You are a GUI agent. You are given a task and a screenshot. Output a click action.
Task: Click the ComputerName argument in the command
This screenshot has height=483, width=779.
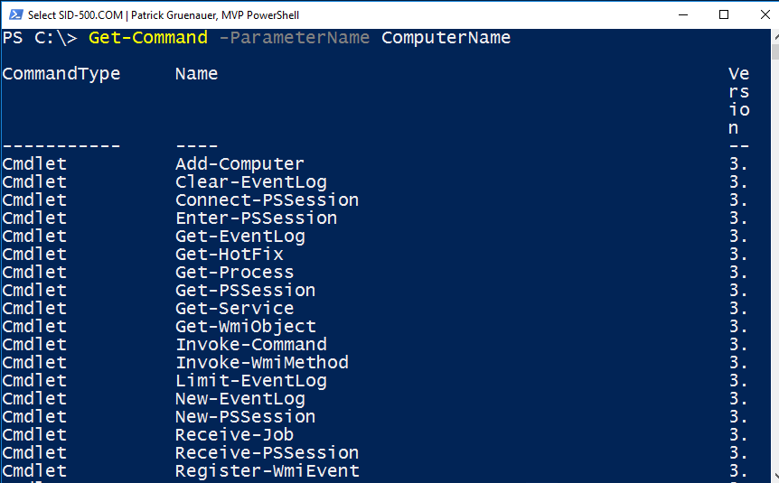click(x=446, y=38)
